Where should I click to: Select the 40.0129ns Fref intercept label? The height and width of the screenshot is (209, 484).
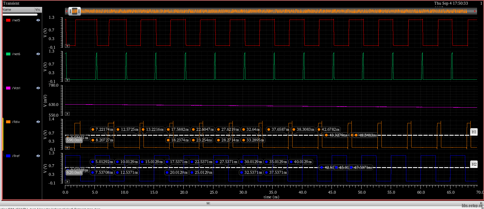pos(301,162)
